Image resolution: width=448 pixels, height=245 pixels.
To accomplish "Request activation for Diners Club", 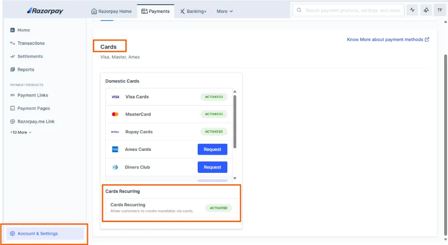I will coord(213,167).
